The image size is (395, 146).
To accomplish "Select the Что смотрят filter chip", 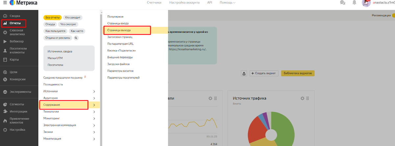I will pos(67,24).
